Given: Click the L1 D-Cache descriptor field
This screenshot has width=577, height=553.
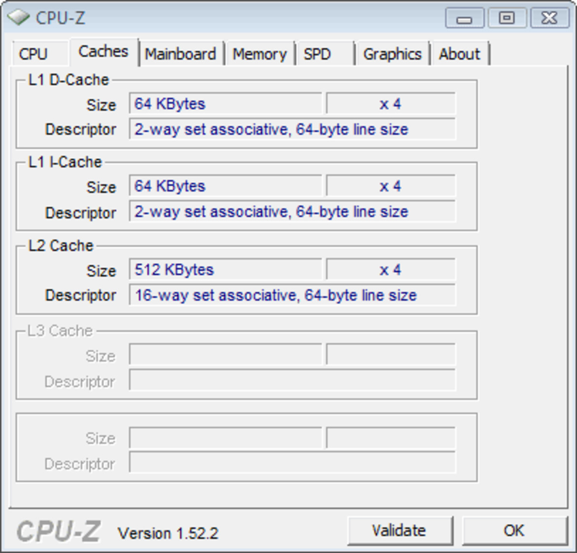Looking at the screenshot, I should coord(292,129).
